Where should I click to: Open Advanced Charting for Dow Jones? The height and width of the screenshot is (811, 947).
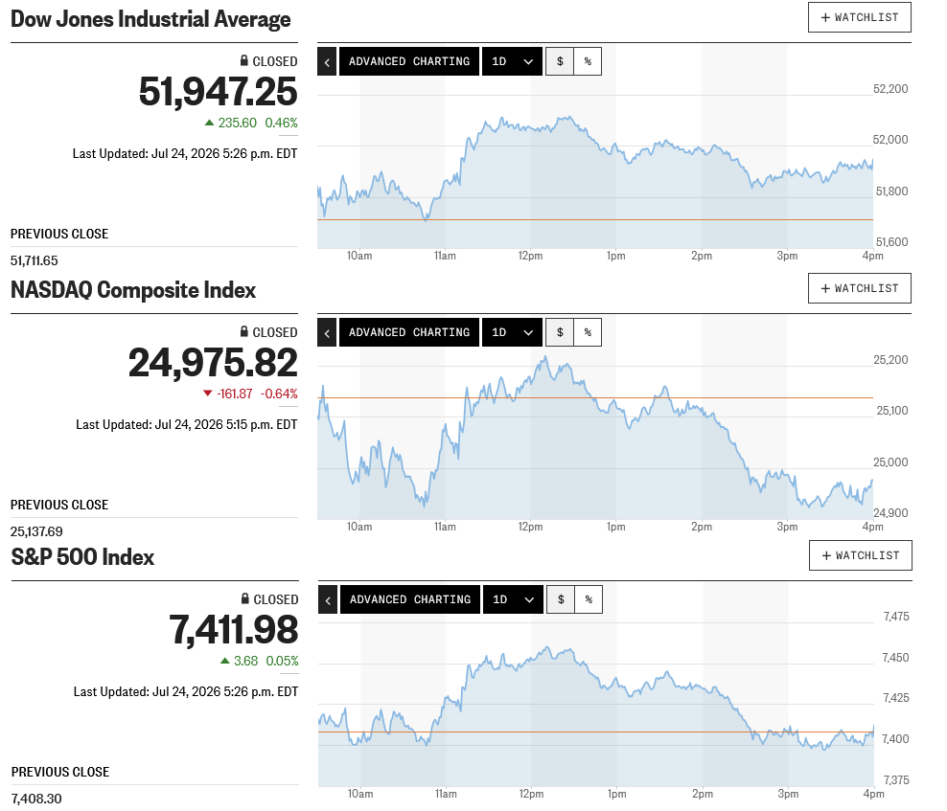click(409, 61)
